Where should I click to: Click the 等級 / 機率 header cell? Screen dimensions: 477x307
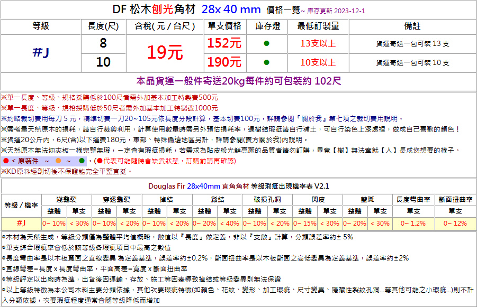21,206
